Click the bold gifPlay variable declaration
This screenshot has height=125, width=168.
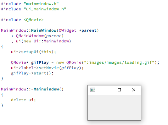(40, 63)
